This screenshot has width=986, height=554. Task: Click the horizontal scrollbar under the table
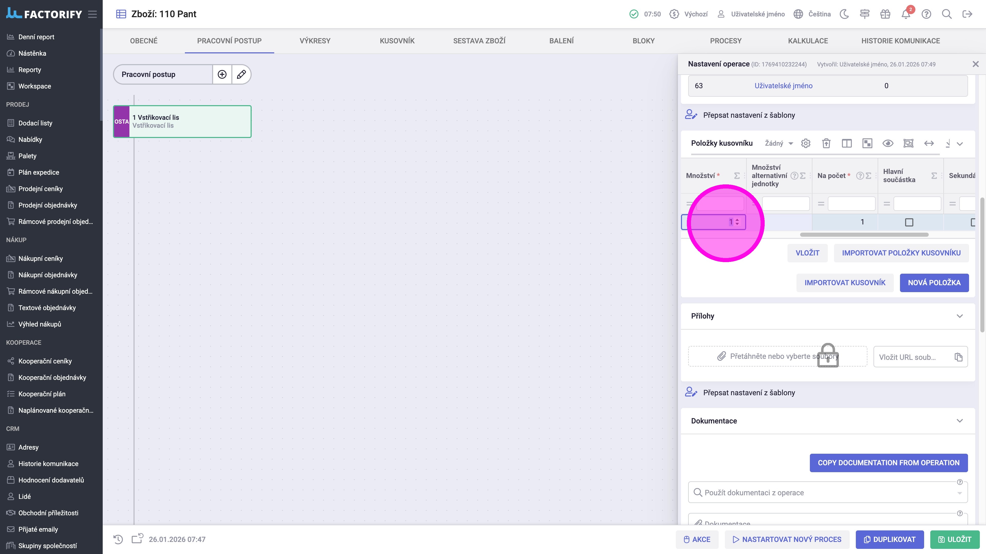click(x=864, y=234)
